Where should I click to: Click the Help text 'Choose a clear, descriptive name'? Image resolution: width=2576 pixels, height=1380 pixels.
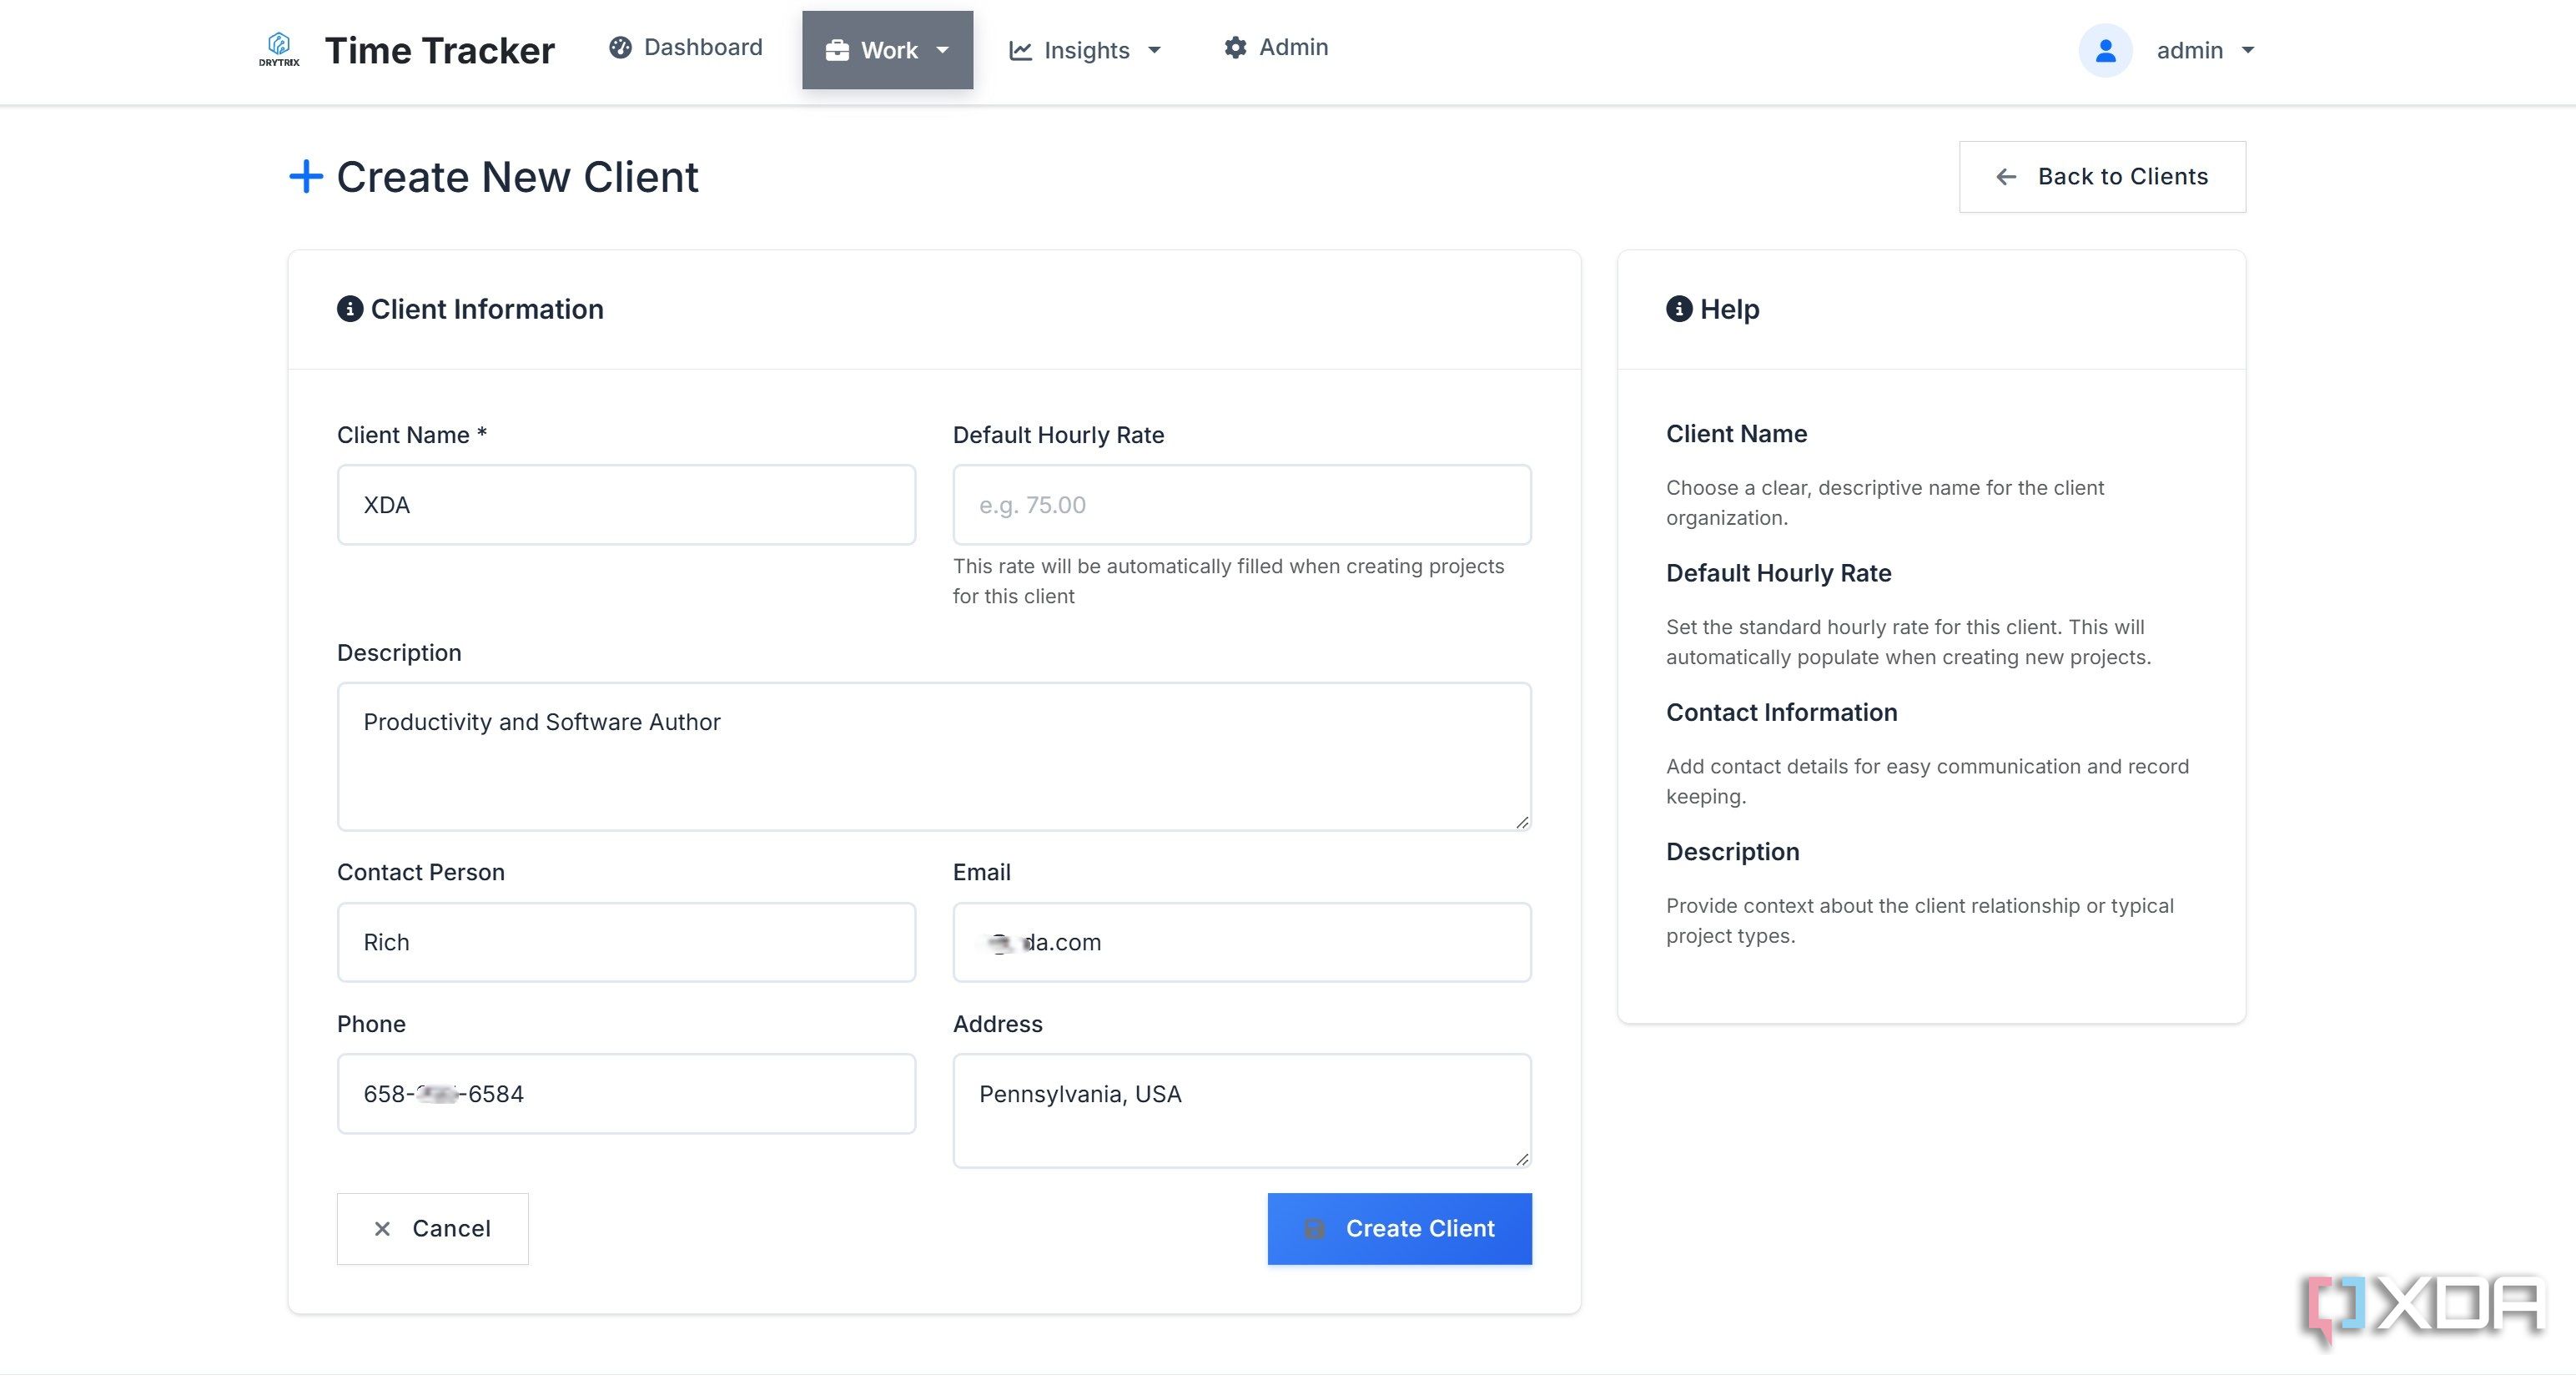(x=1885, y=503)
